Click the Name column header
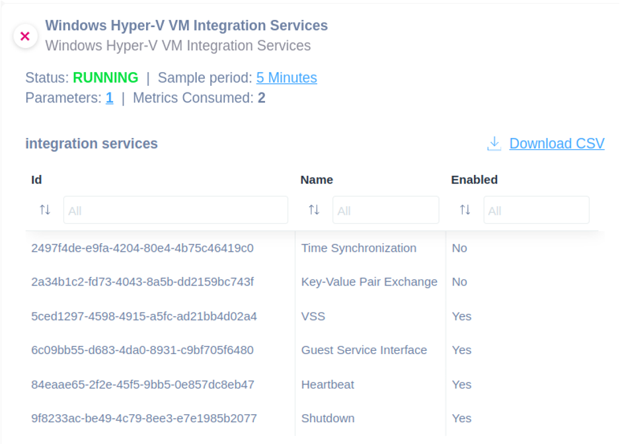Screen dimensions: 620x444 point(317,180)
